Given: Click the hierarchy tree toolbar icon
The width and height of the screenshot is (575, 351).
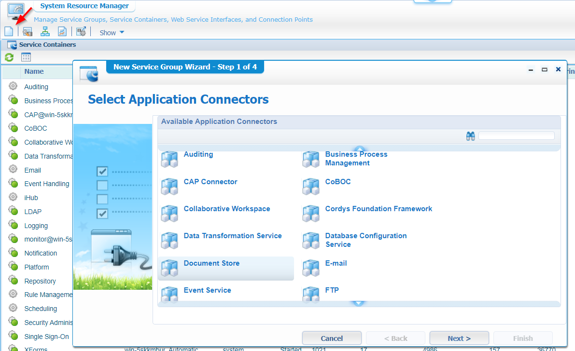Looking at the screenshot, I should point(45,32).
